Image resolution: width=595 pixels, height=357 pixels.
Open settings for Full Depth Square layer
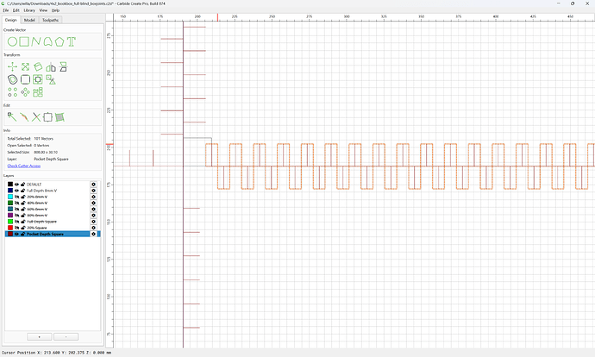pyautogui.click(x=93, y=222)
